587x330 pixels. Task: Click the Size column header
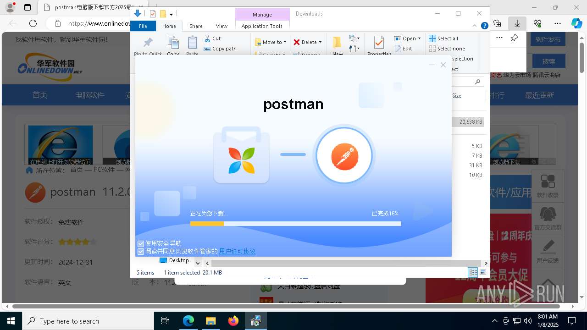point(457,96)
